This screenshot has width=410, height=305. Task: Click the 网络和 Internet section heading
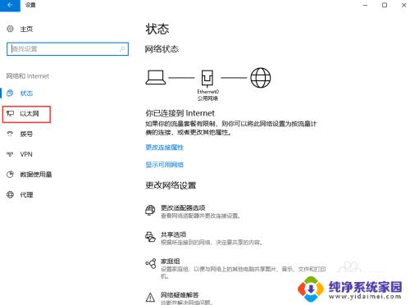pyautogui.click(x=28, y=76)
